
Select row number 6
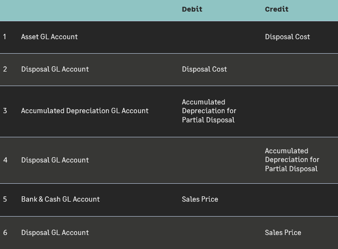click(x=5, y=233)
